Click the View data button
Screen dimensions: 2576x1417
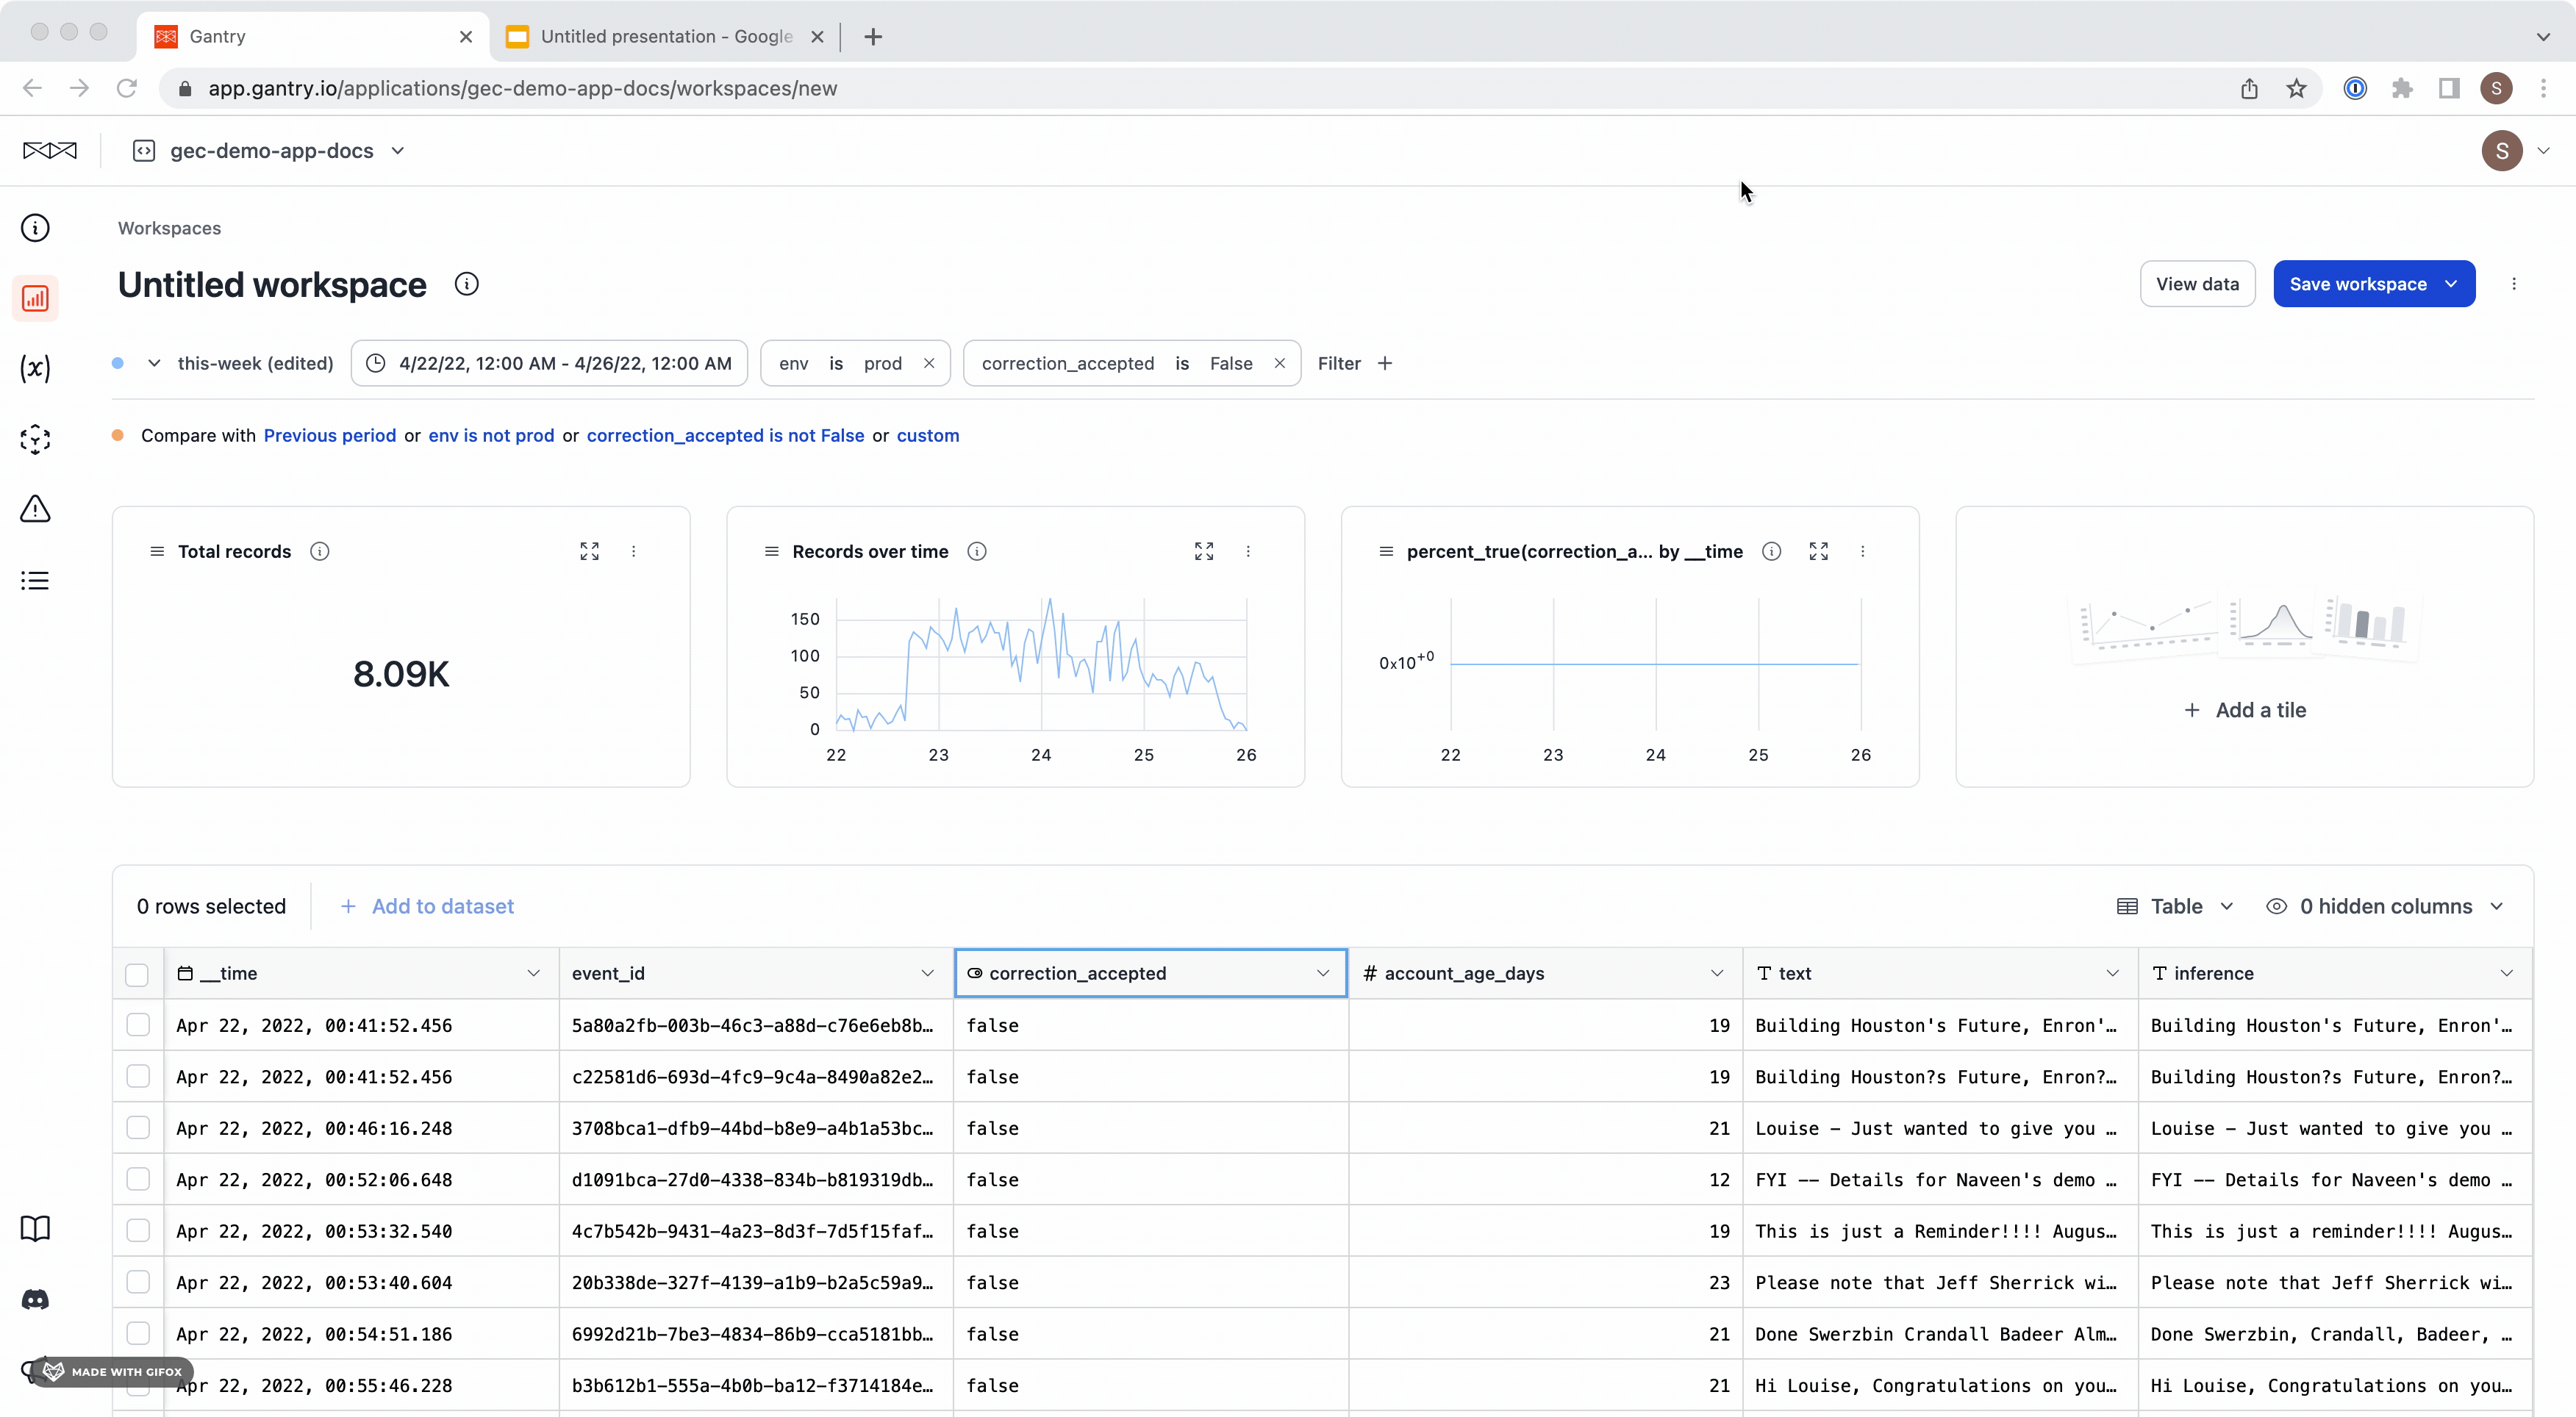coord(2197,284)
